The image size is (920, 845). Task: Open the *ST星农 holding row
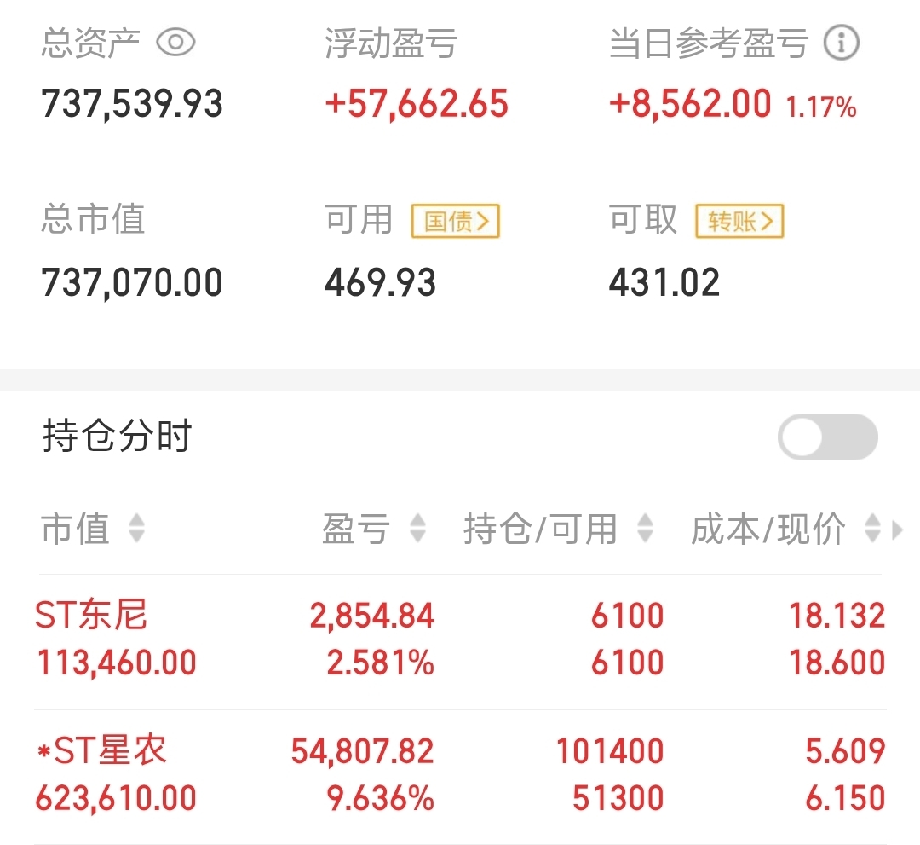460,774
